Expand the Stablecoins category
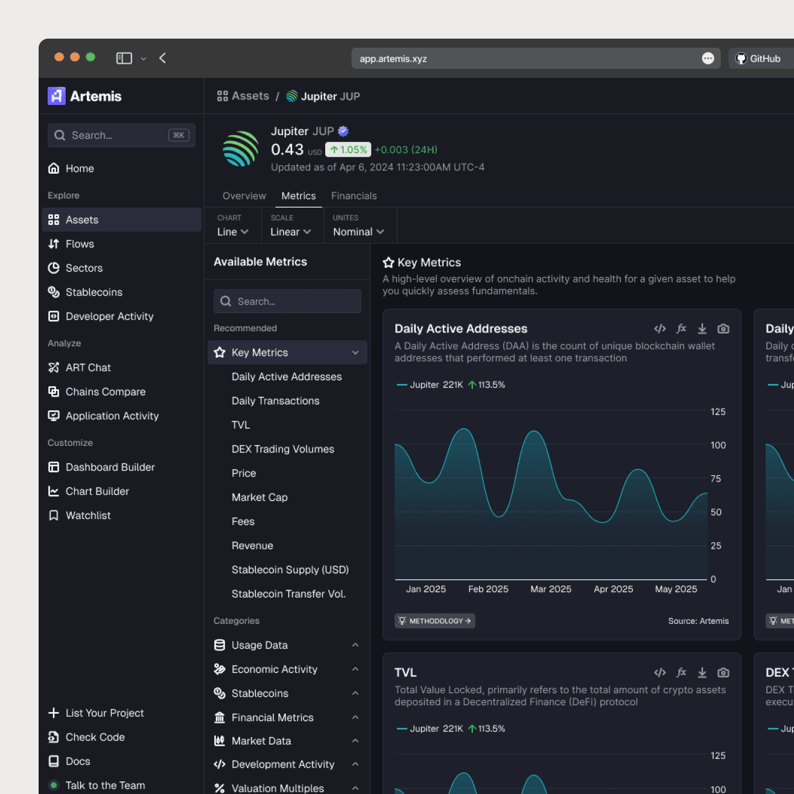The image size is (794, 794). 287,693
